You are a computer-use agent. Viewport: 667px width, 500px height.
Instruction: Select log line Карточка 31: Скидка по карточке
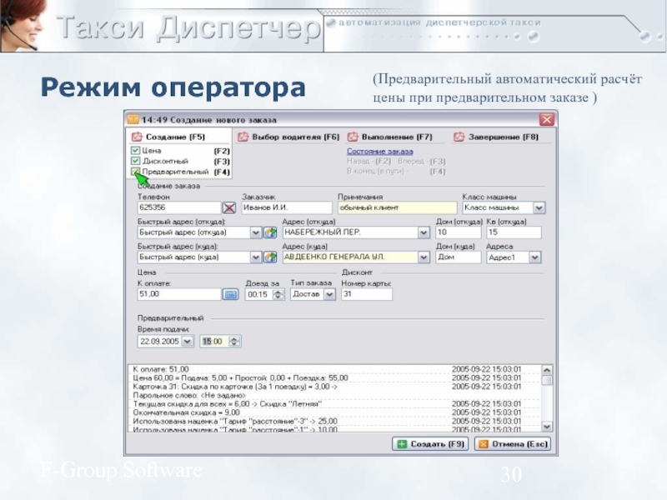(x=334, y=387)
